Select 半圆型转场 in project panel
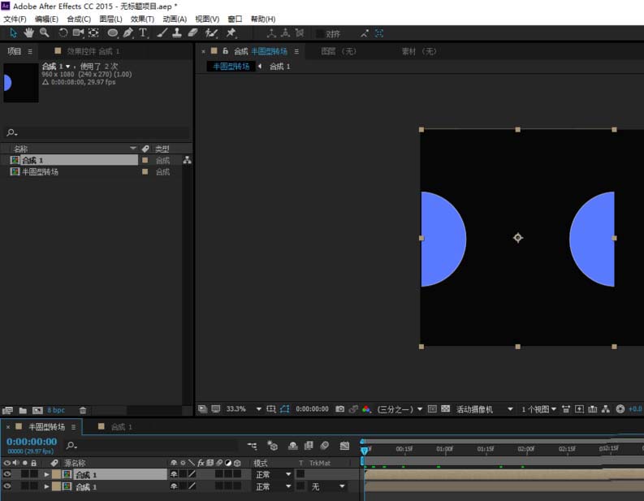The height and width of the screenshot is (501, 644). click(x=40, y=171)
